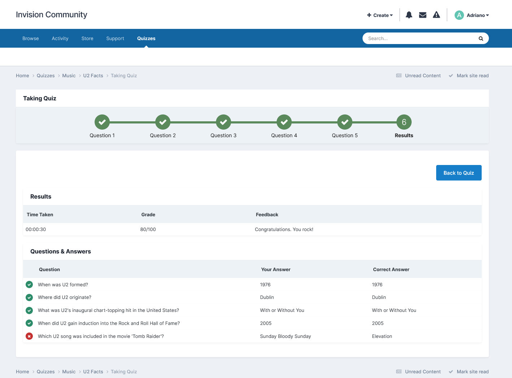Click the step 6 Results circle
512x378 pixels.
pyautogui.click(x=404, y=122)
